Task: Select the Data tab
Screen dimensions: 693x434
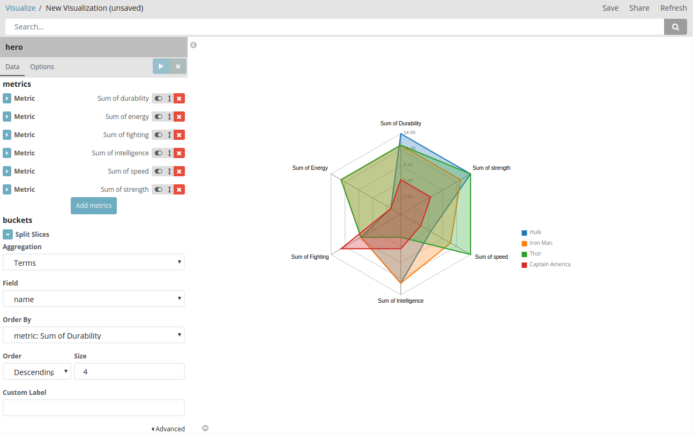Action: tap(12, 66)
